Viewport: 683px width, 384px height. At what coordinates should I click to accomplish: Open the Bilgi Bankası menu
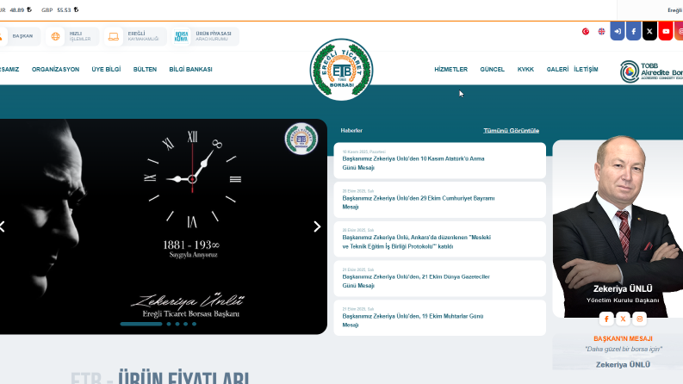click(x=191, y=69)
